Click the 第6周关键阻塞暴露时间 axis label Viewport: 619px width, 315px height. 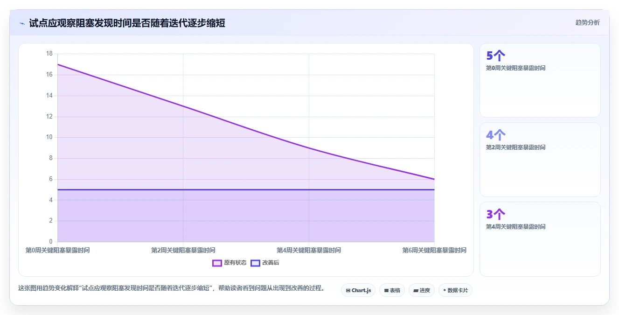[x=434, y=250]
